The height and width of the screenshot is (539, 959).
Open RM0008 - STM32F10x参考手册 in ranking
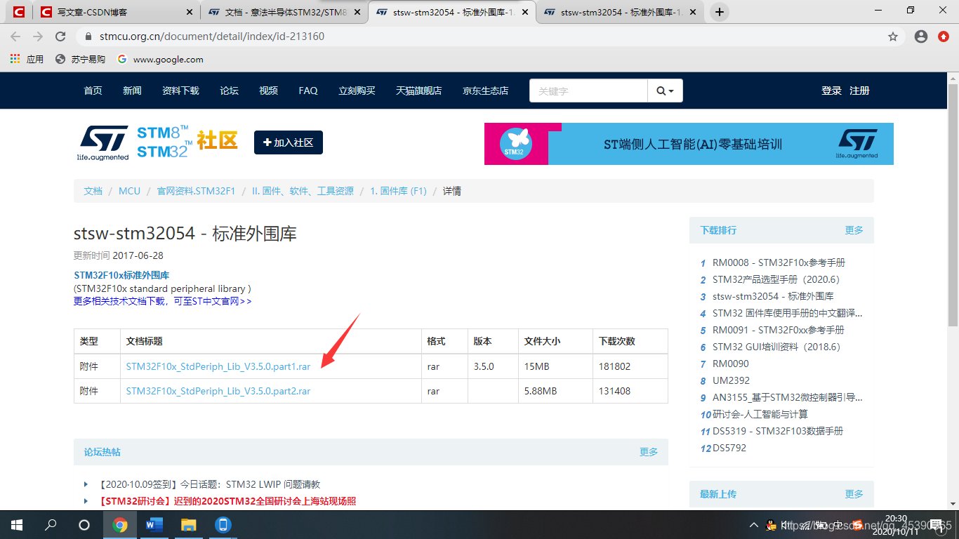(x=779, y=262)
